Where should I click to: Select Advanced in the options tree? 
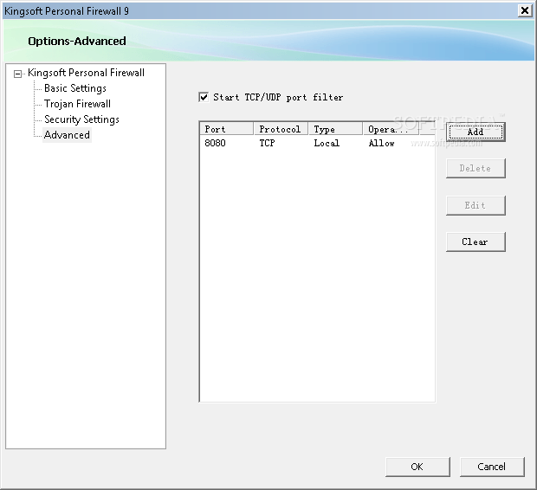tap(67, 135)
